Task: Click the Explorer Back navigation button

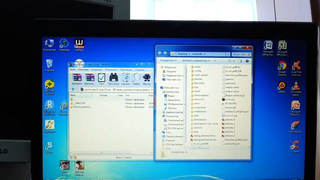Action: tap(159, 53)
